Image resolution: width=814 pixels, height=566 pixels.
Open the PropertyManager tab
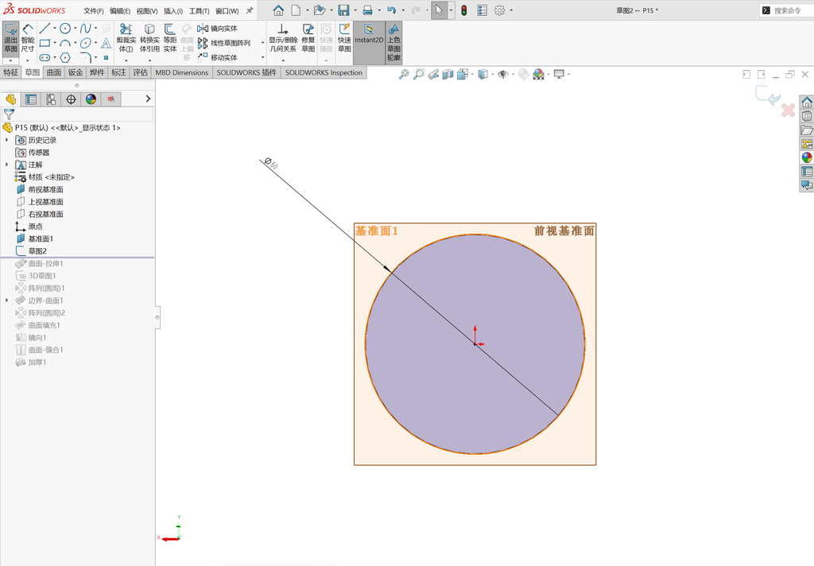click(31, 99)
